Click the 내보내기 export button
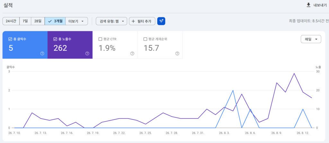Screen dimensions: 329x143 [x=316, y=5]
